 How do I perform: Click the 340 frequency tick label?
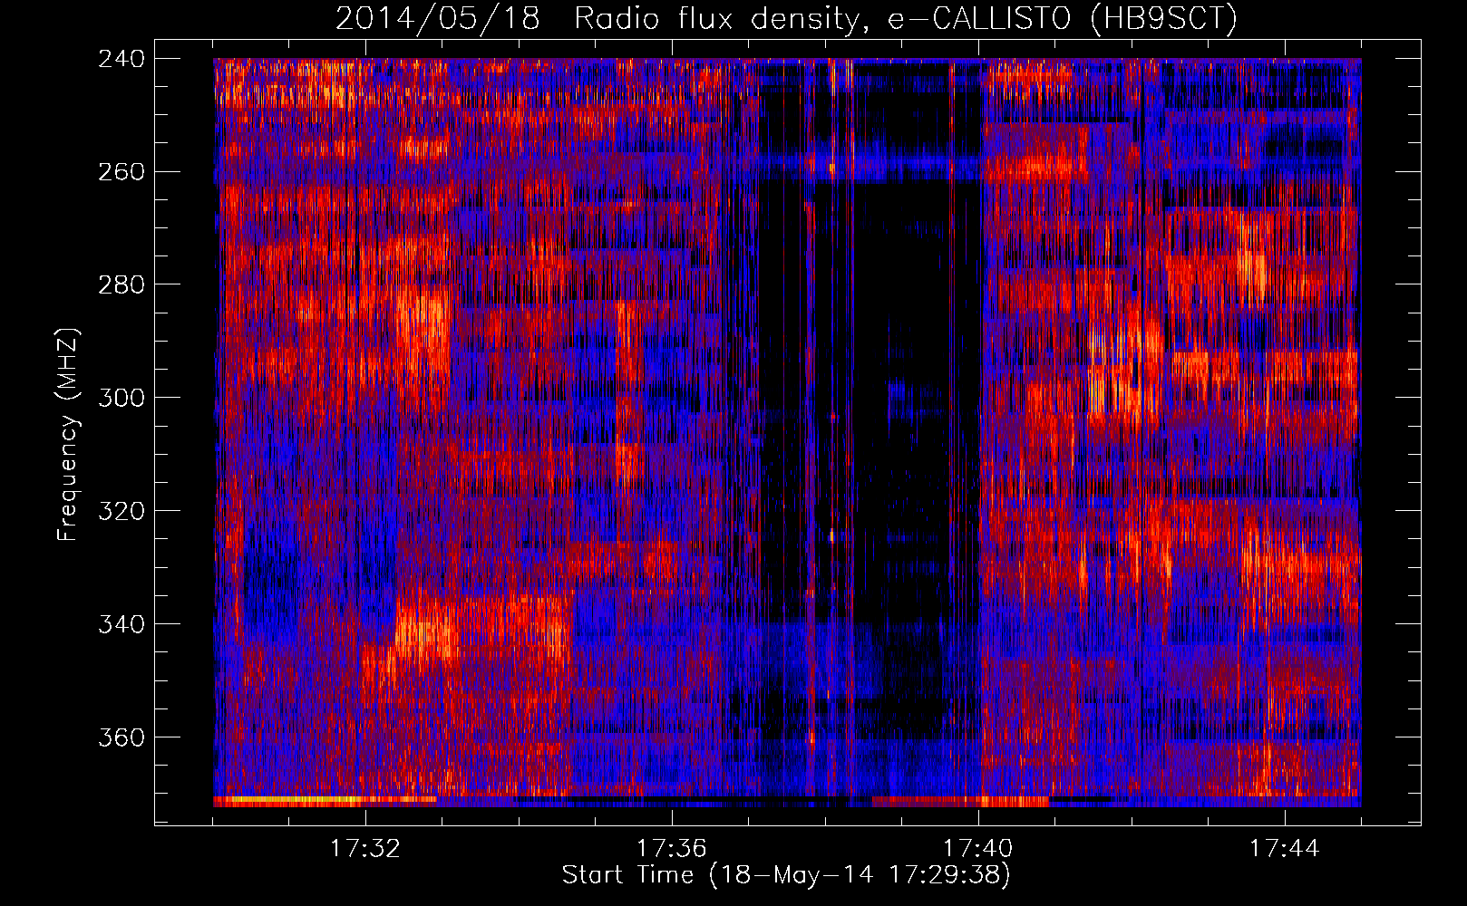coord(121,624)
